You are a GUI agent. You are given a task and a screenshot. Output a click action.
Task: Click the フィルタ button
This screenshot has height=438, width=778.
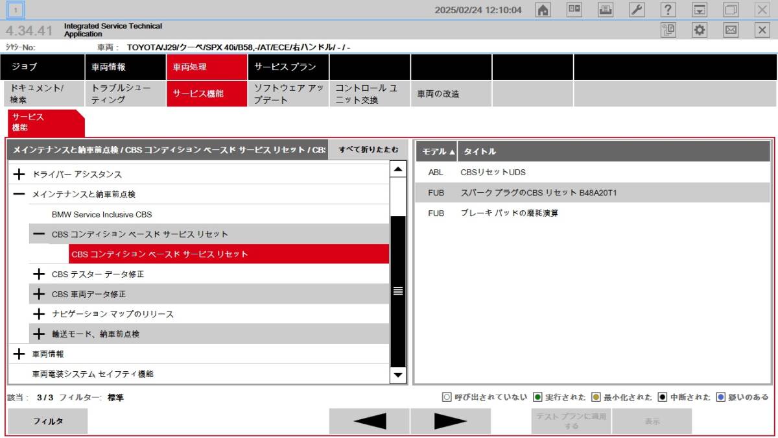click(x=48, y=421)
